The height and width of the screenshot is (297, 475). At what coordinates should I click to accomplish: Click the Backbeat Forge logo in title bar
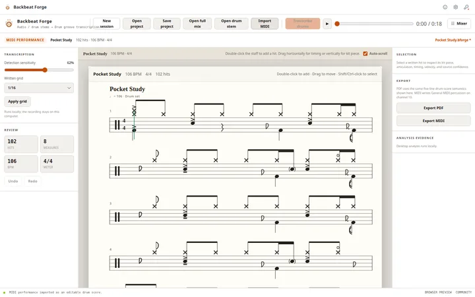pyautogui.click(x=7, y=7)
